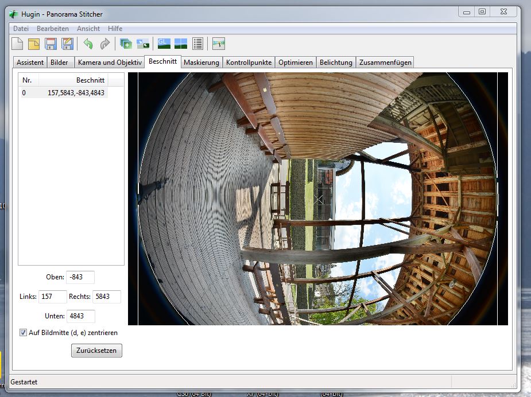This screenshot has width=531, height=397.
Task: Open the Kamera und Objektiv tab
Action: coord(110,63)
